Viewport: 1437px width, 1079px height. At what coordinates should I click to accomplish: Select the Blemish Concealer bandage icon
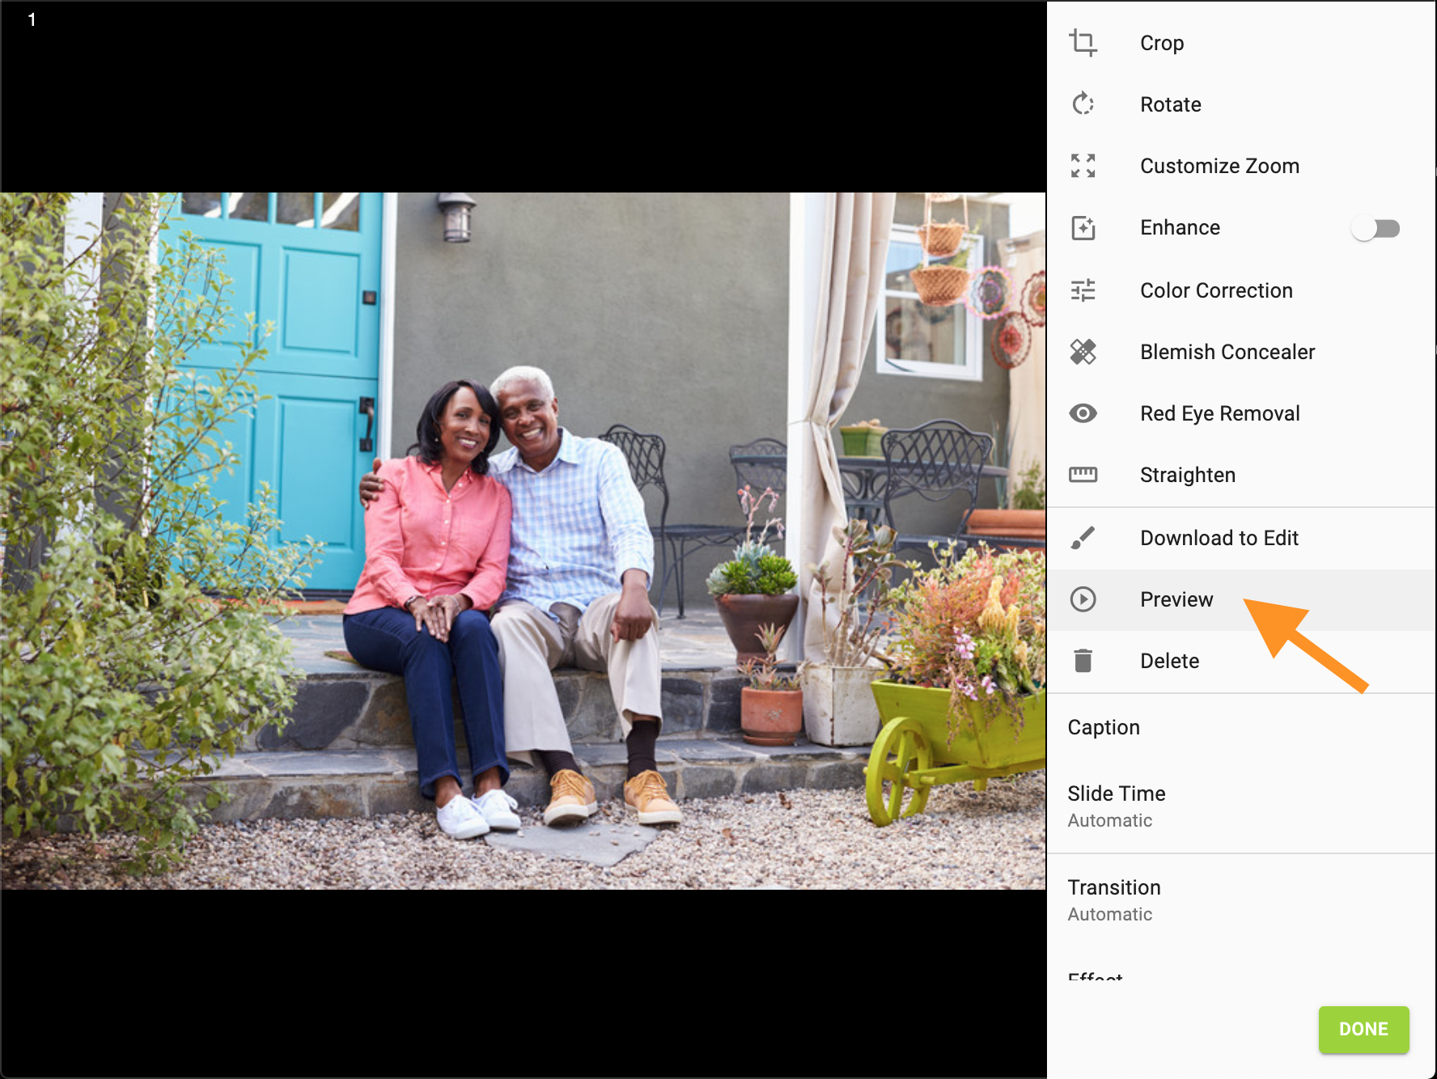[x=1083, y=351]
